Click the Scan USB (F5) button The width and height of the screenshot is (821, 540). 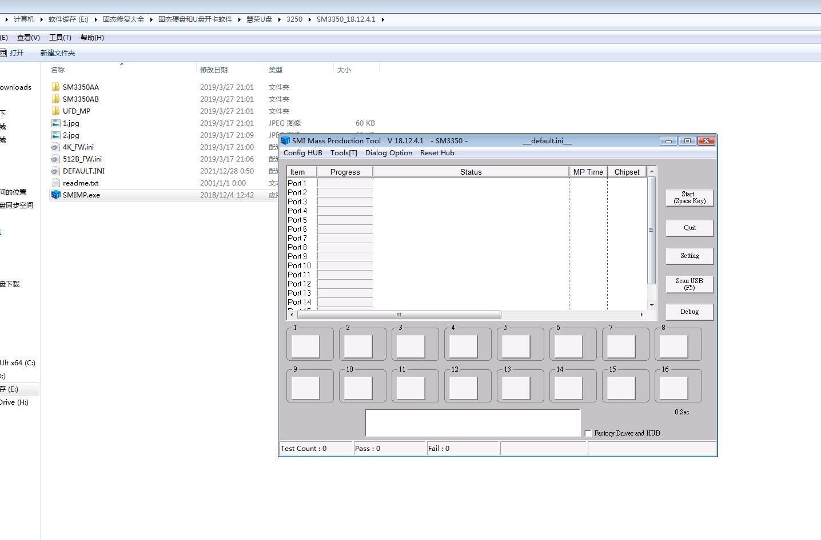[690, 284]
